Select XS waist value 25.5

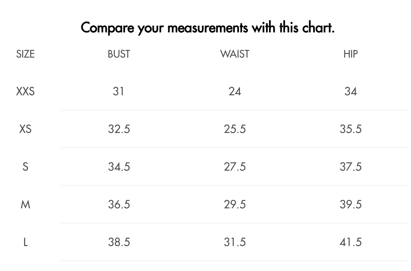pos(235,129)
